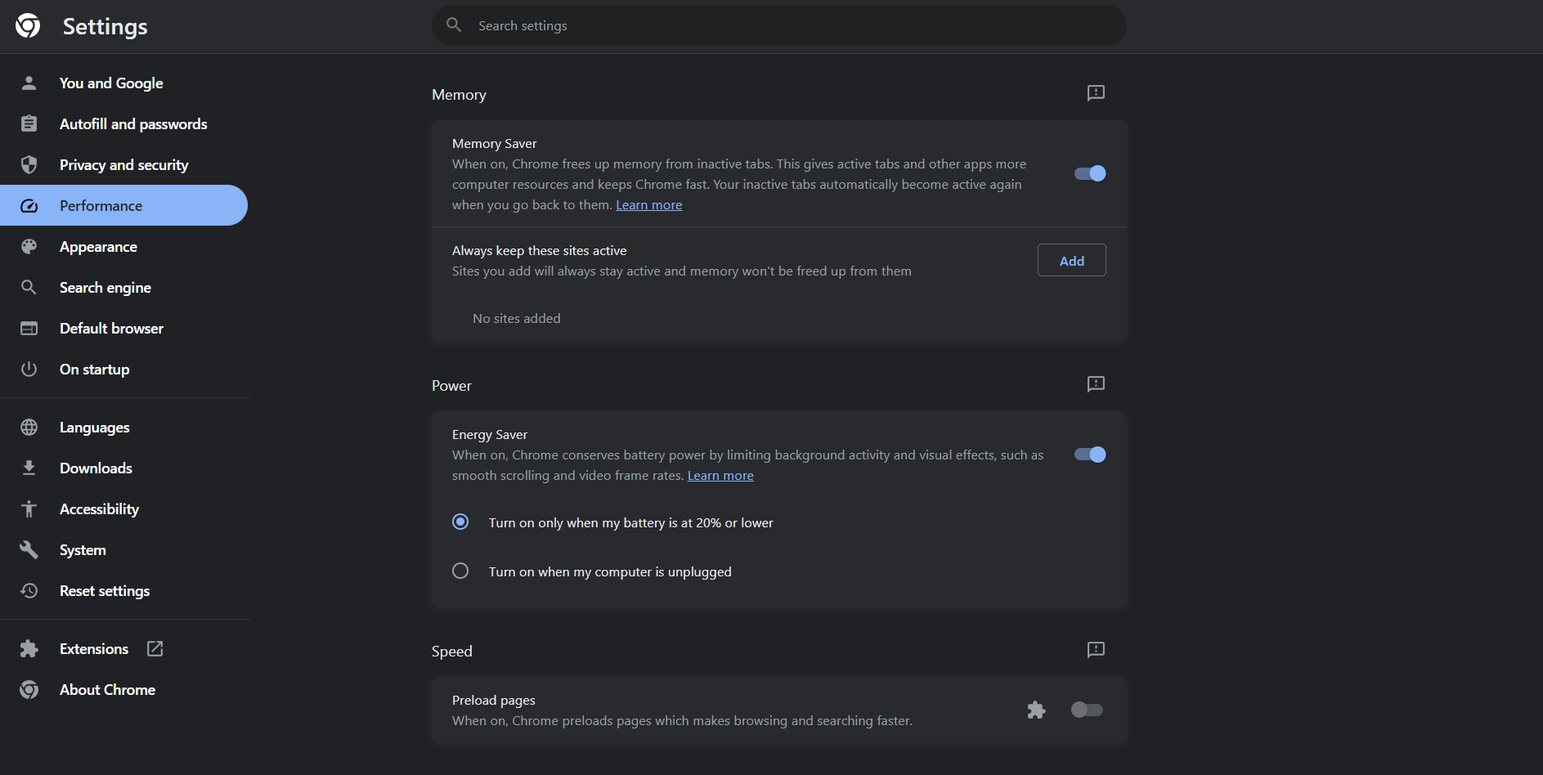
Task: Click the puzzle icon next to Preload pages
Action: [x=1036, y=710]
